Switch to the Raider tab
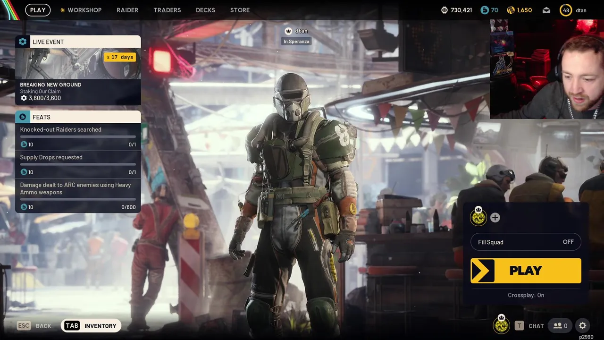Viewport: 604px width, 340px height. 127,10
